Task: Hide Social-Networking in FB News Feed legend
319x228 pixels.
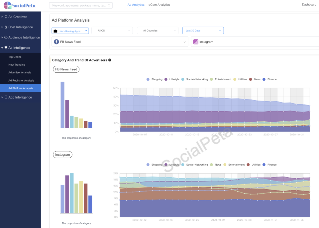Action: coord(194,79)
